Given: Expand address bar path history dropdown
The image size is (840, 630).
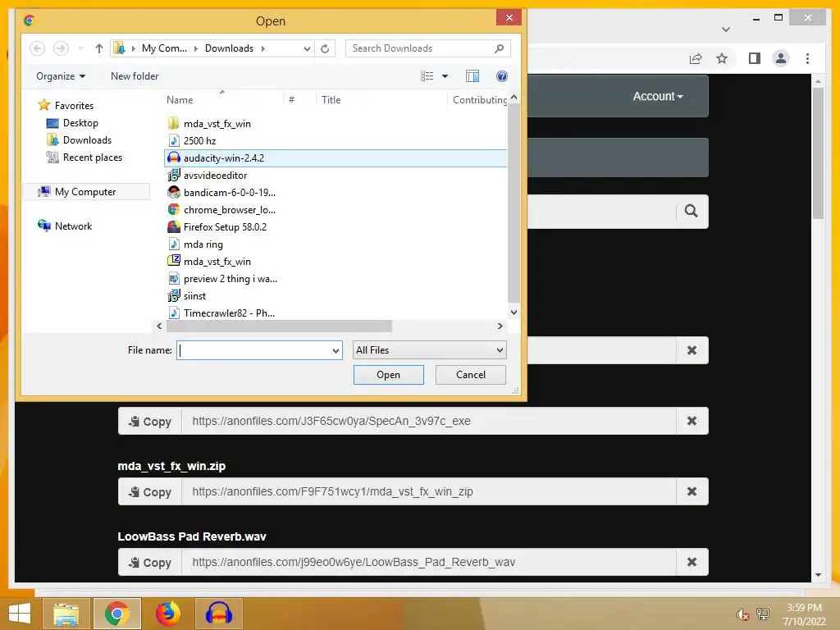Looking at the screenshot, I should coord(307,48).
